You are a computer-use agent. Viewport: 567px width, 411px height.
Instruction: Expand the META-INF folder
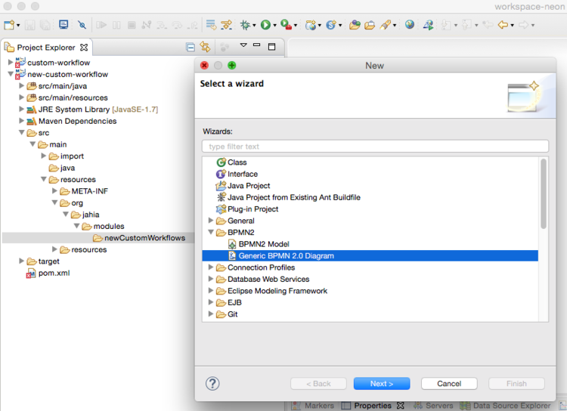(x=54, y=190)
